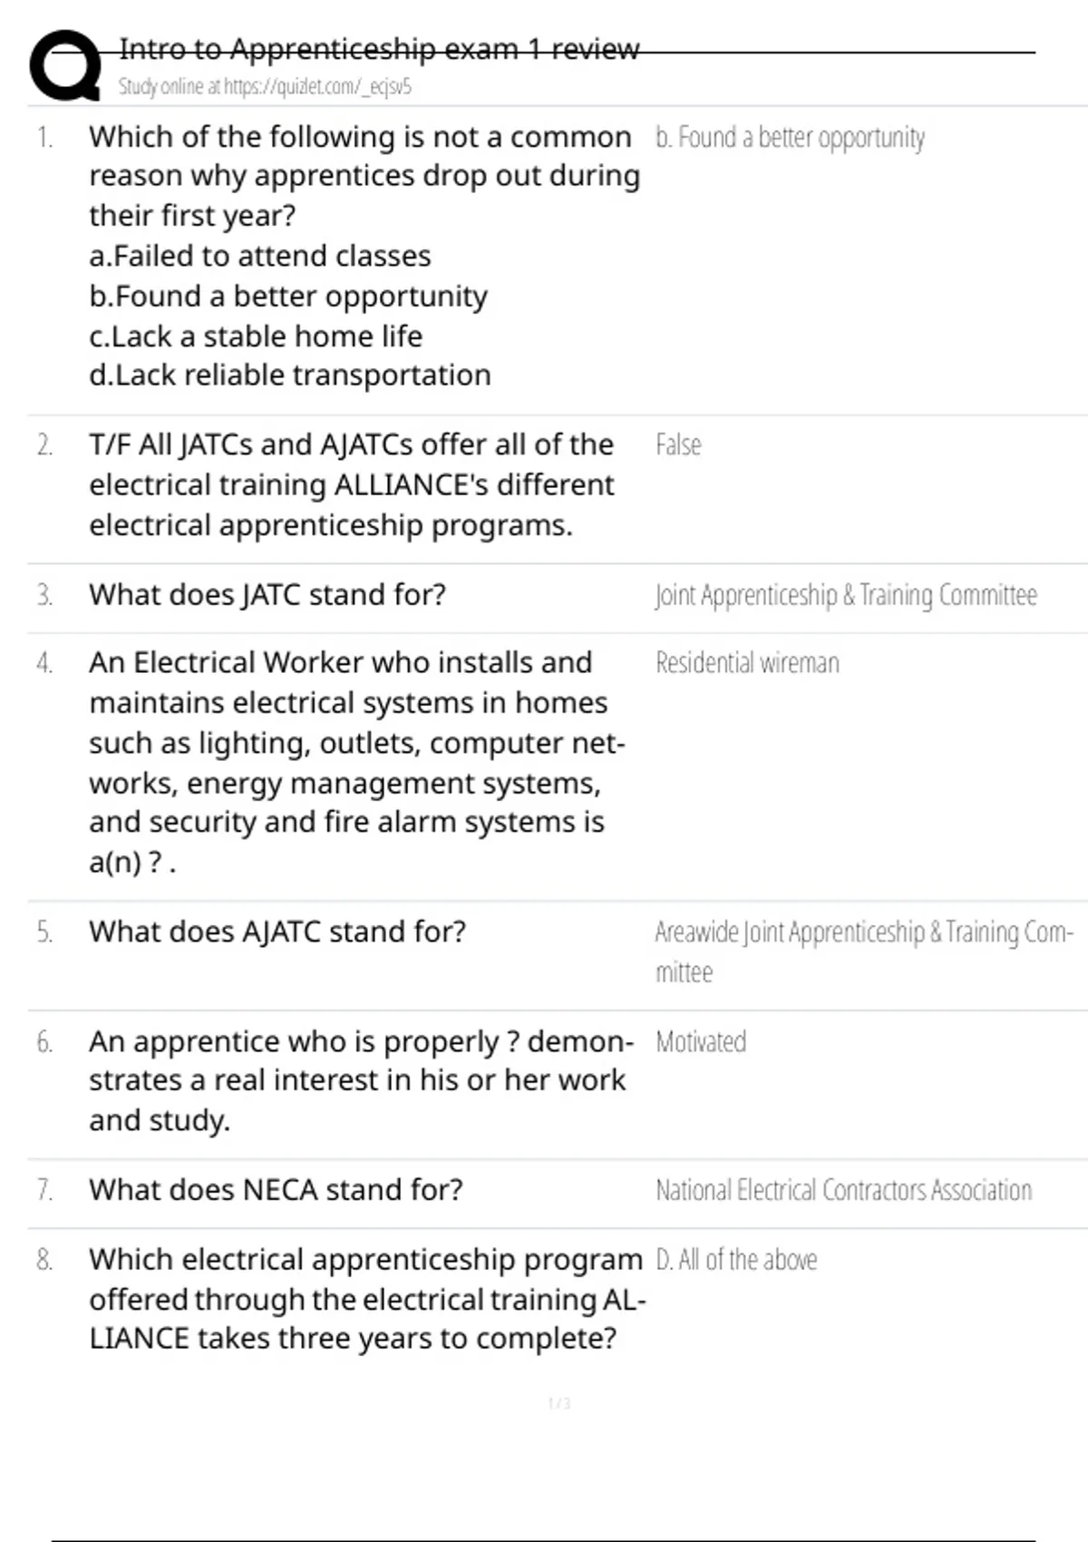The image size is (1088, 1542).
Task: Click the title 'Intro to Apprenticeship exam 1 review'
Action: (x=379, y=49)
